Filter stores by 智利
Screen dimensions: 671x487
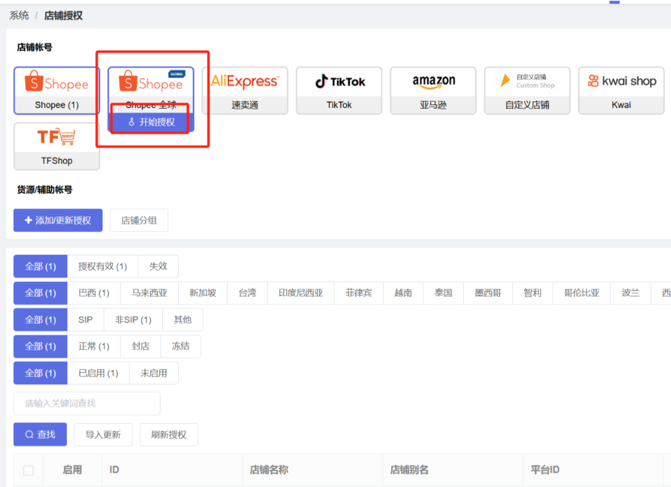click(533, 293)
